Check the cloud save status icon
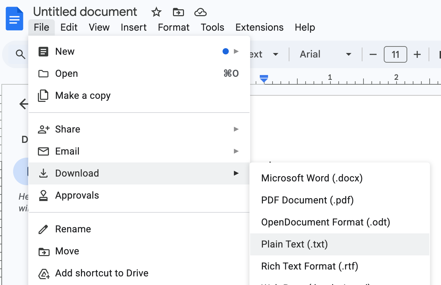This screenshot has height=285, width=441. 200,12
